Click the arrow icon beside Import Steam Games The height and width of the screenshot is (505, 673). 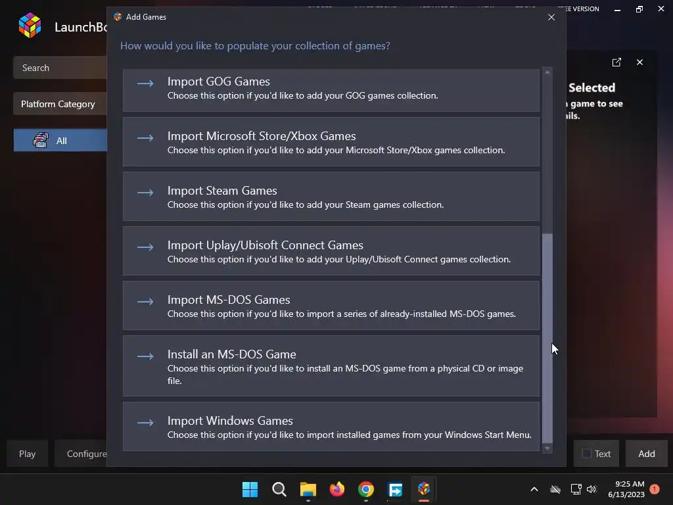pos(145,193)
